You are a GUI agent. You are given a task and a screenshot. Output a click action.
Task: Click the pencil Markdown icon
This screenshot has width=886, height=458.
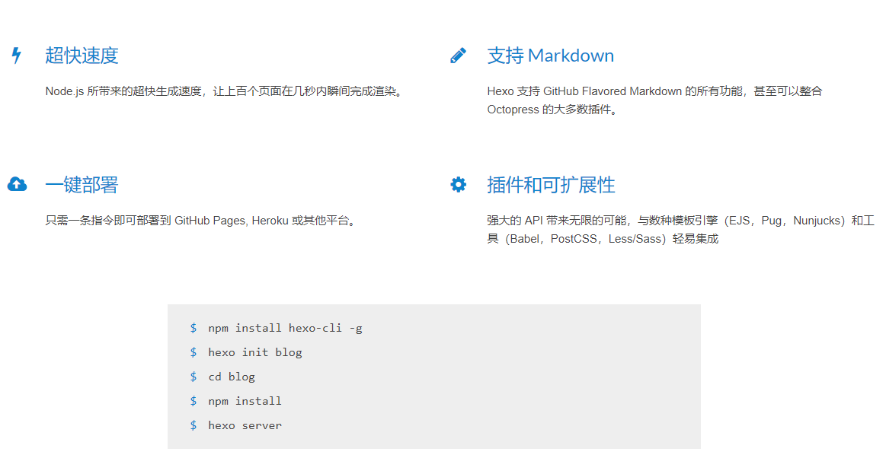(x=459, y=56)
